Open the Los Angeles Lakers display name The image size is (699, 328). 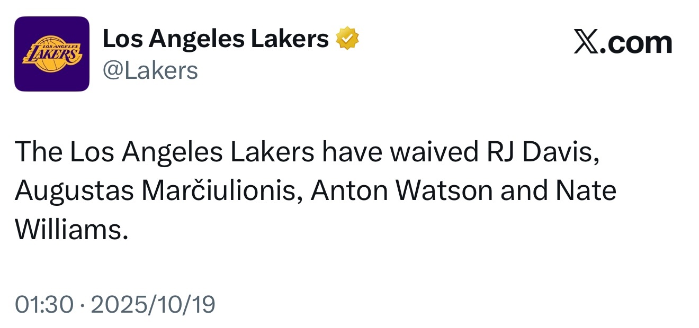click(216, 39)
